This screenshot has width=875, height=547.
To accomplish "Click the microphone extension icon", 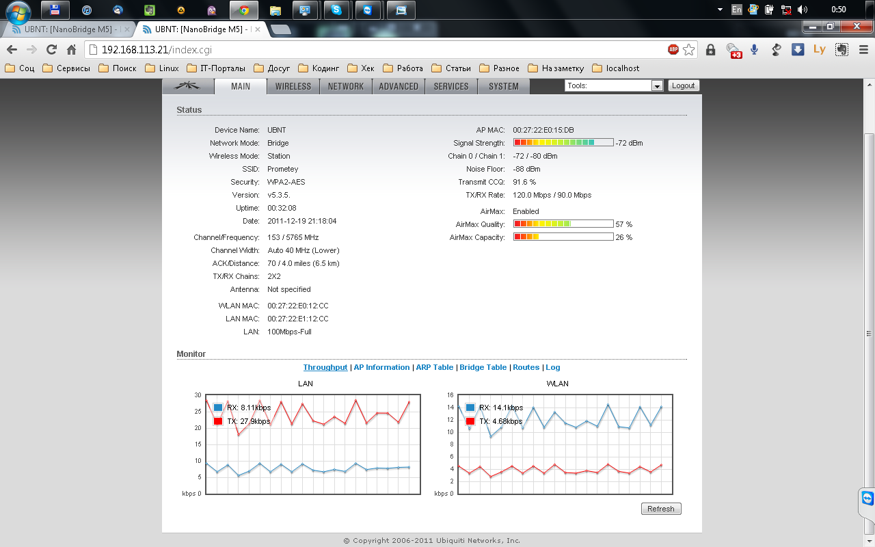I will tap(755, 49).
